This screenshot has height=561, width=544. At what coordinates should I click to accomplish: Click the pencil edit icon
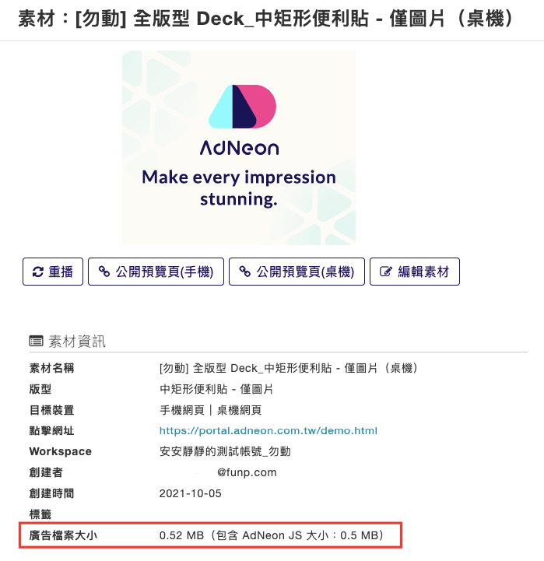click(386, 272)
